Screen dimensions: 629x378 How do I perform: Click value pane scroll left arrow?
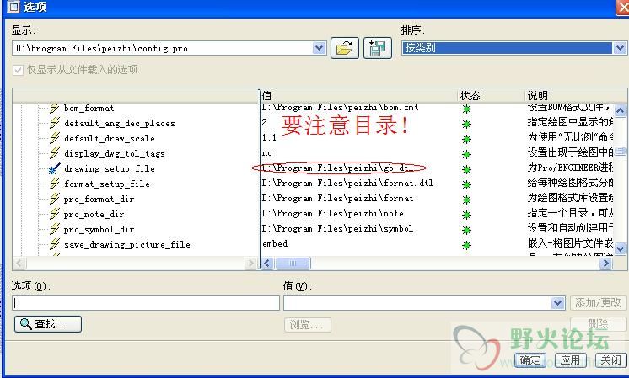pos(267,263)
